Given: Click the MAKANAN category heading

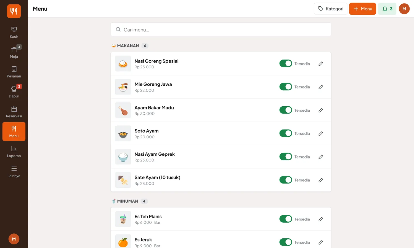Looking at the screenshot, I should tap(128, 46).
